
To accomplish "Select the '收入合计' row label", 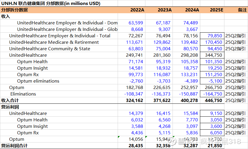I will coord(10,101).
